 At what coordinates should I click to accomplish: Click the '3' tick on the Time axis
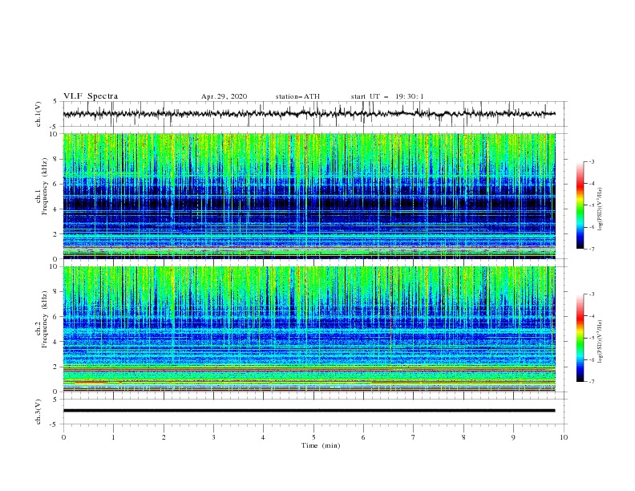point(213,437)
